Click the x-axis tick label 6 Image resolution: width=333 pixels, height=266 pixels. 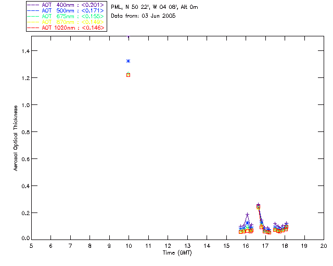pyautogui.click(x=51, y=246)
